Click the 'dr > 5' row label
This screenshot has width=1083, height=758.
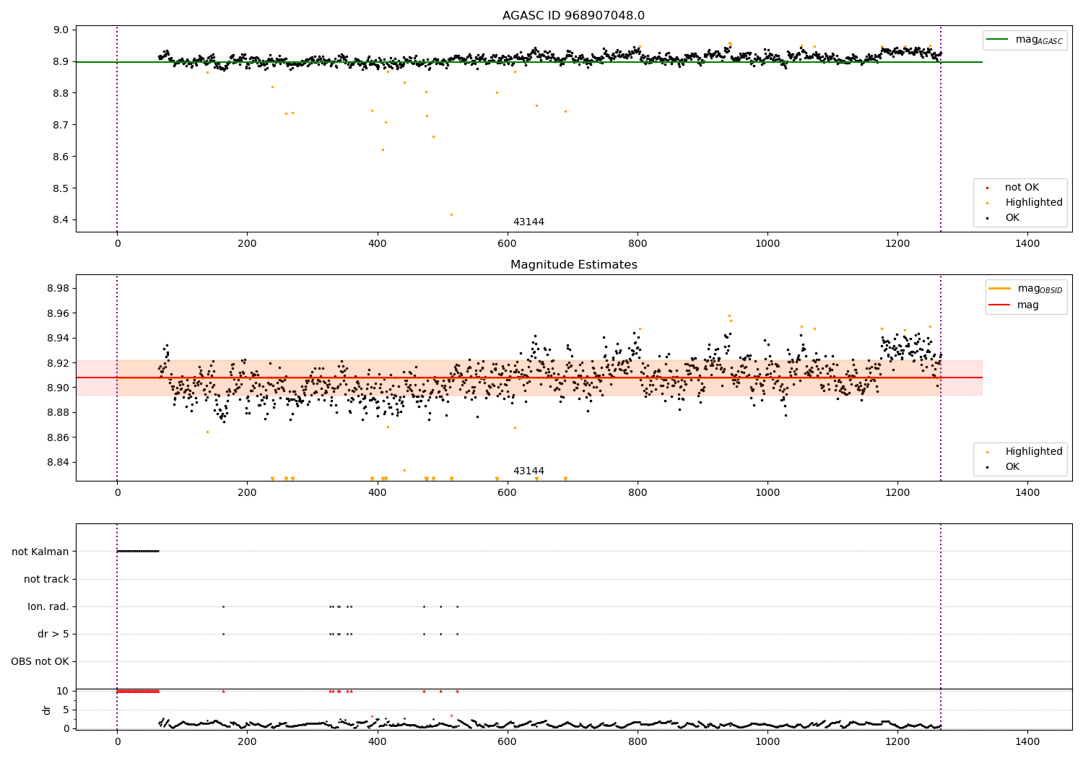[53, 634]
